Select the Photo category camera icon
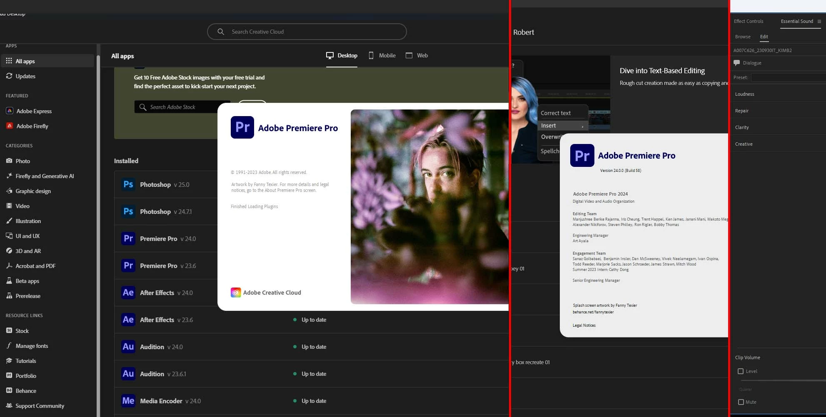 9,161
